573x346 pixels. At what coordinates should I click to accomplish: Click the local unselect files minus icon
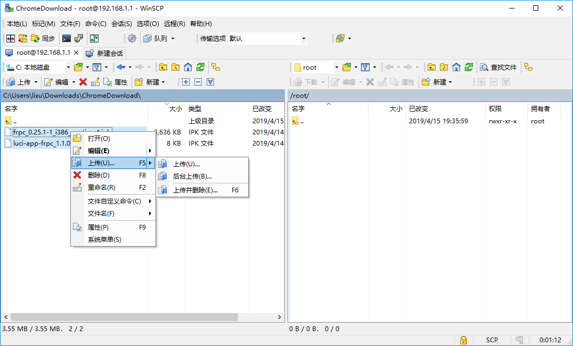click(198, 82)
